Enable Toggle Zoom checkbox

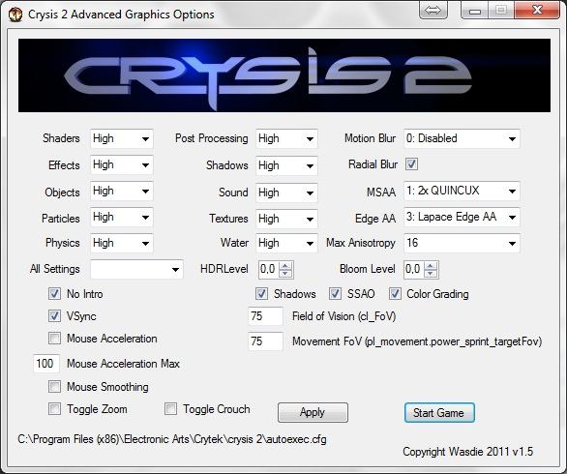54,409
